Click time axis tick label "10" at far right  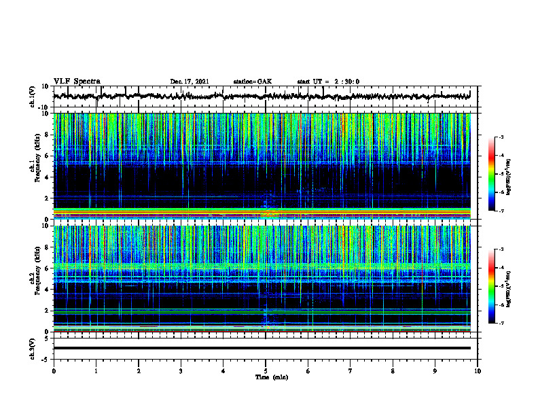(x=478, y=371)
